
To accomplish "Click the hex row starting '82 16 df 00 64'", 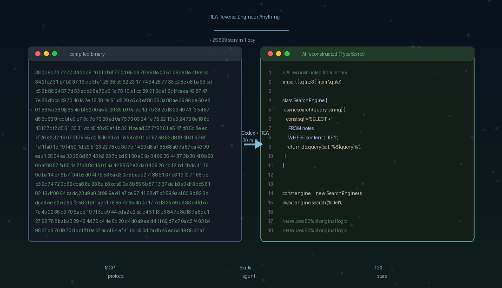I will click(x=122, y=193).
